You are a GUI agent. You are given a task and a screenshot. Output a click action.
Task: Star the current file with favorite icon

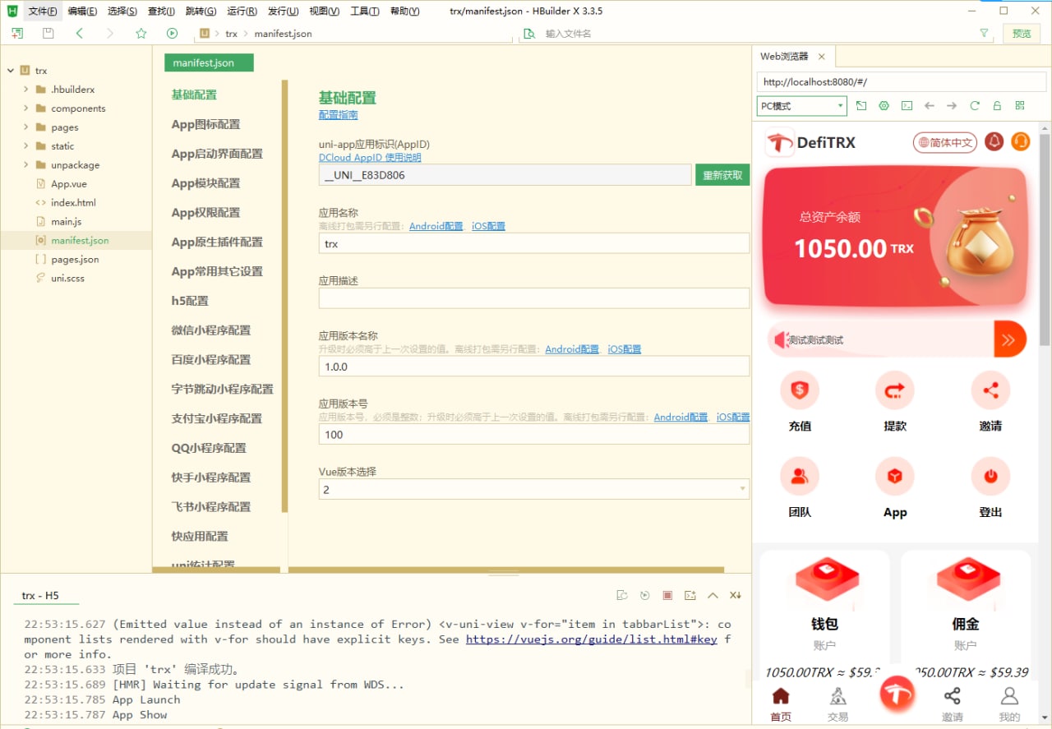point(141,34)
